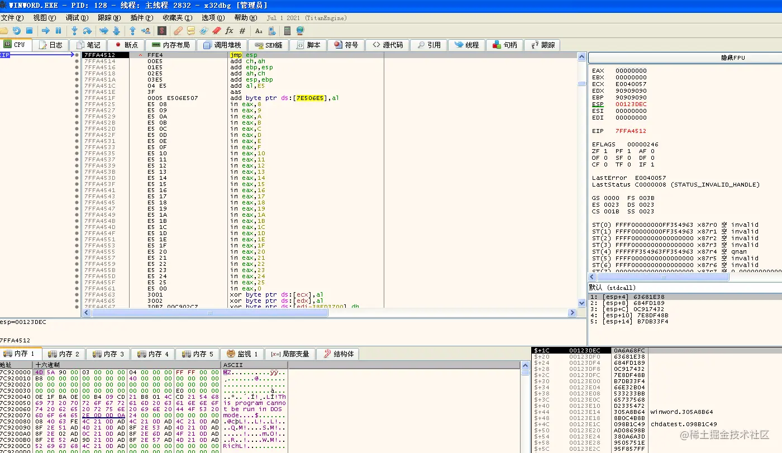The image size is (782, 453).
Task: Toggle the 隐藏FPU register view button
Action: point(732,58)
